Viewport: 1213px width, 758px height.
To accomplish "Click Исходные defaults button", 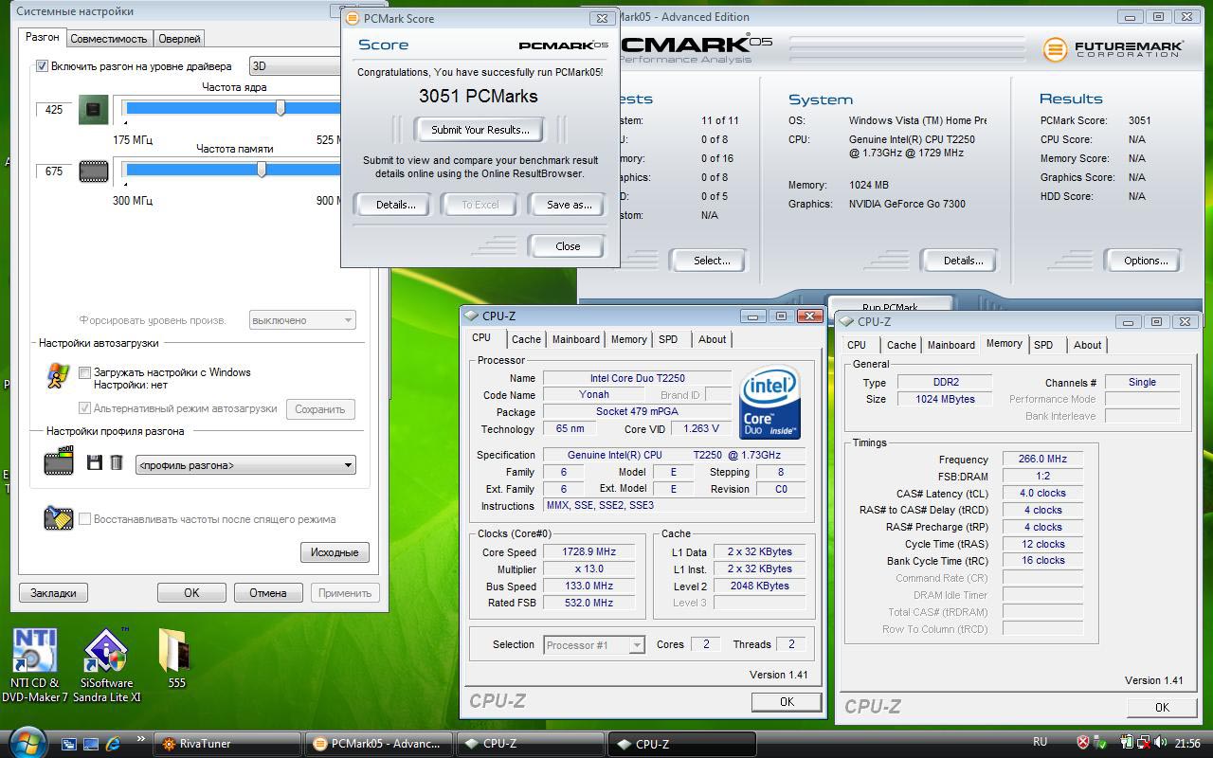I will coord(335,552).
